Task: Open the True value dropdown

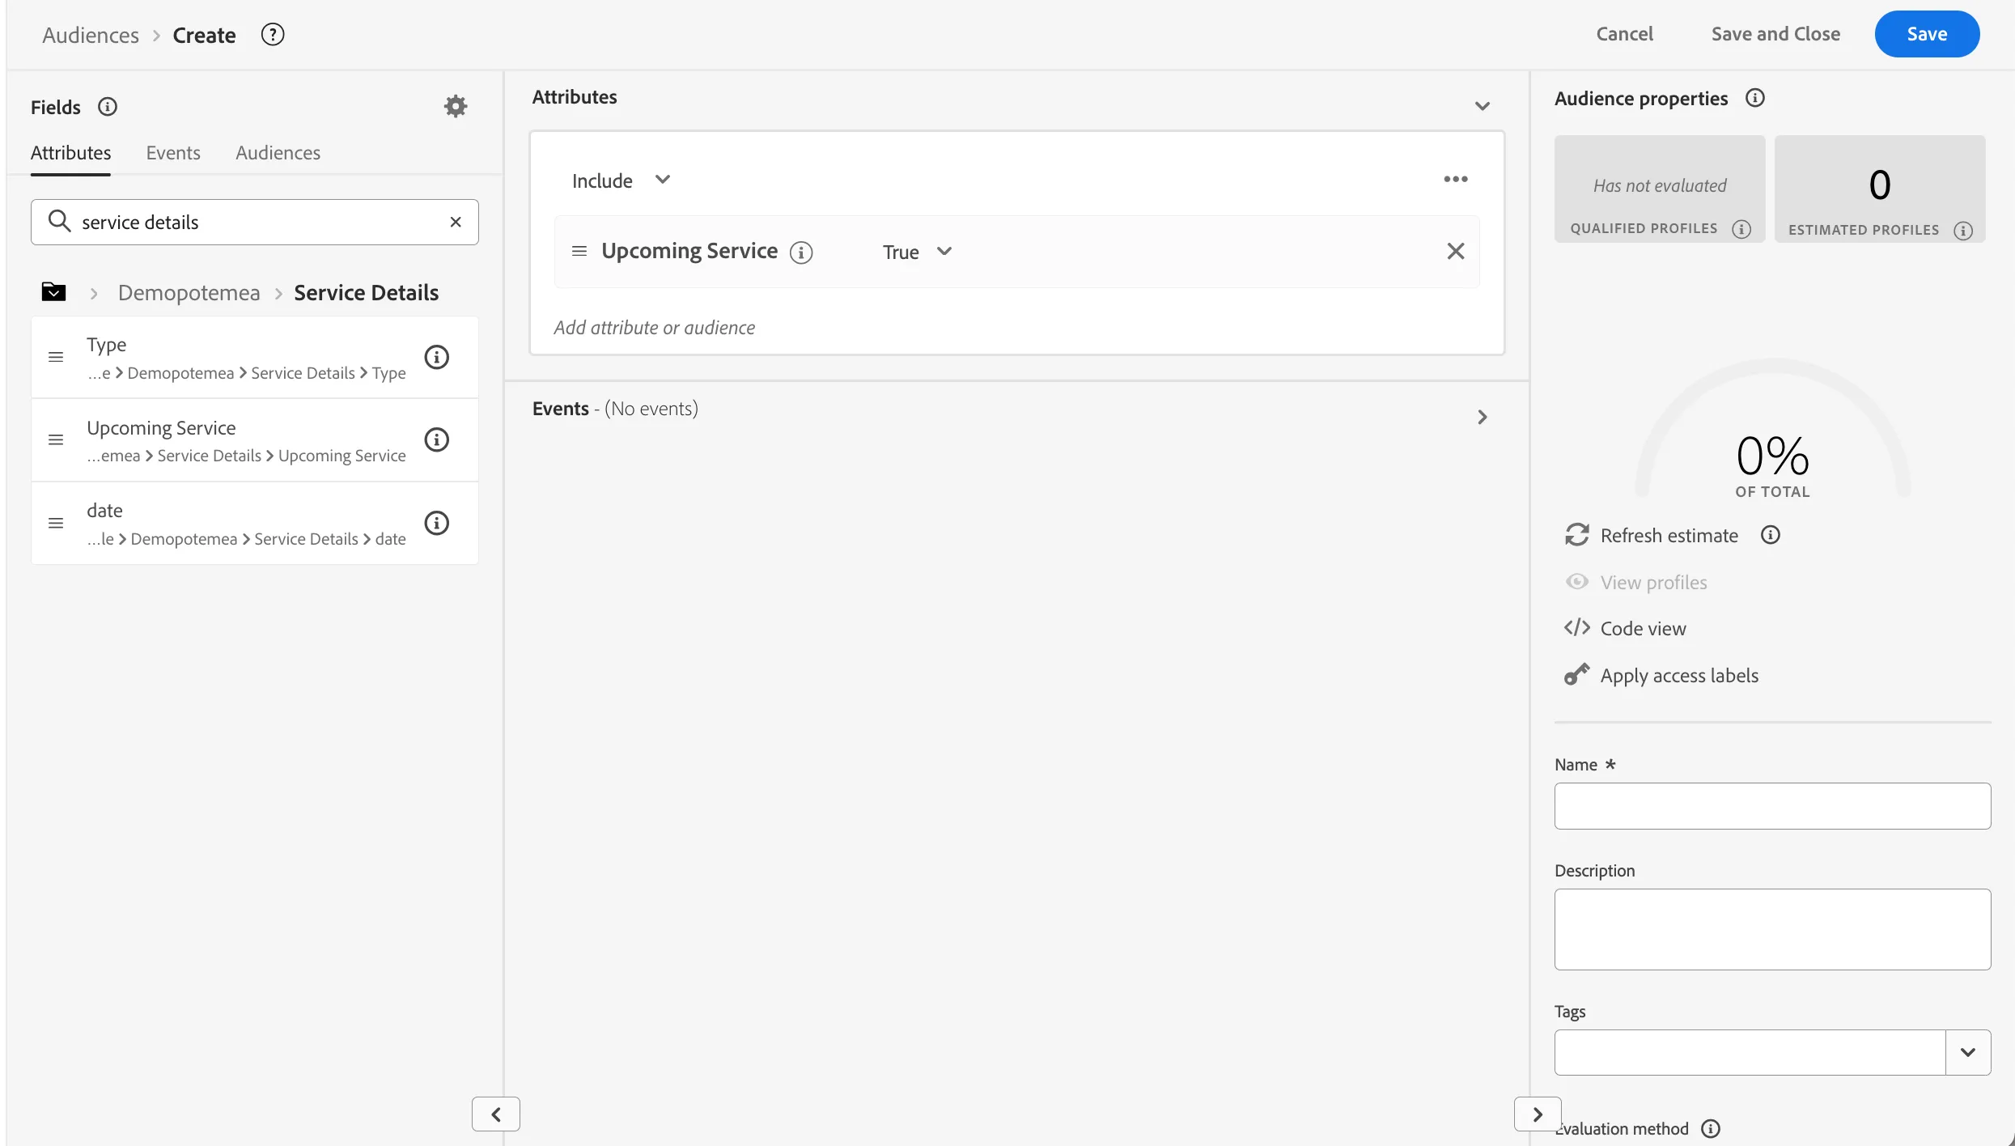Action: (917, 252)
